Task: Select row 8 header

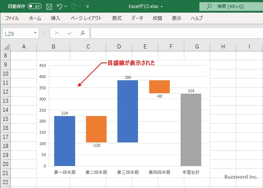Action: click(5, 56)
